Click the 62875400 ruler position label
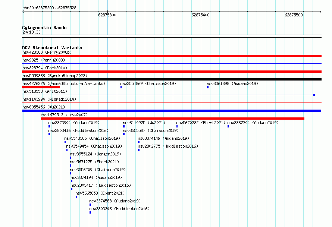Image resolution: width=332 pixels, height=227 pixels. pyautogui.click(x=200, y=15)
